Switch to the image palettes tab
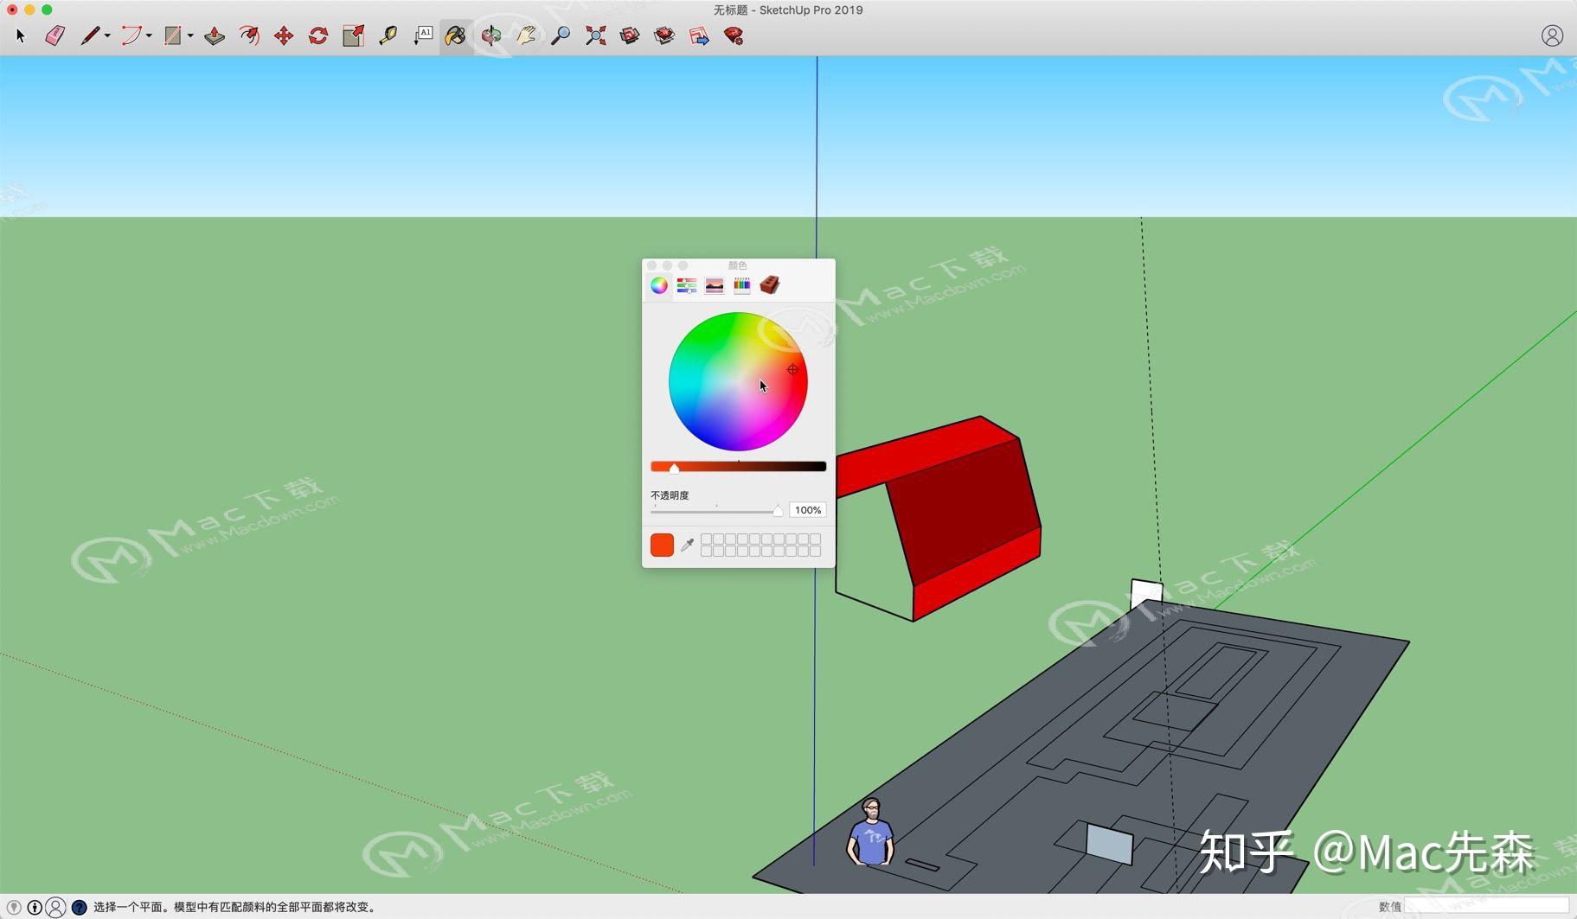Screen dimensions: 1577x919 tap(715, 285)
